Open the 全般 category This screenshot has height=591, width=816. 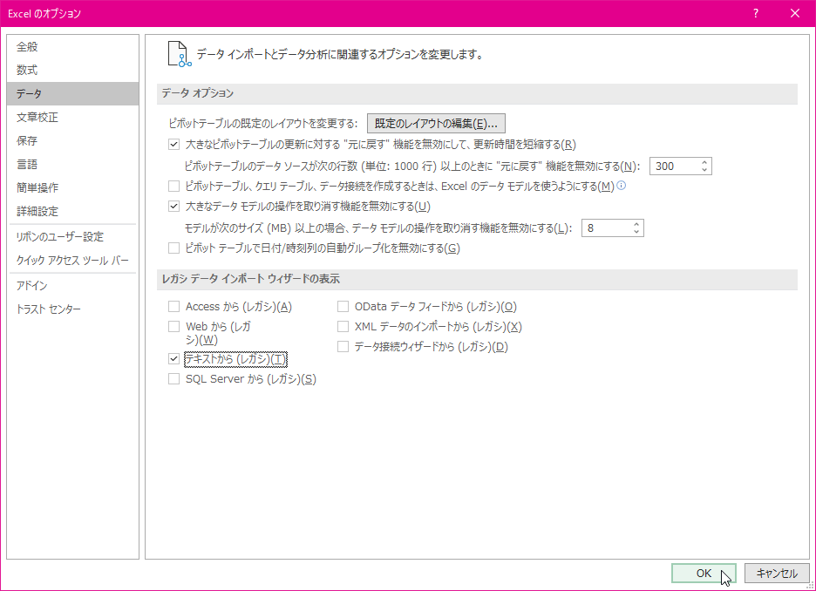(73, 46)
